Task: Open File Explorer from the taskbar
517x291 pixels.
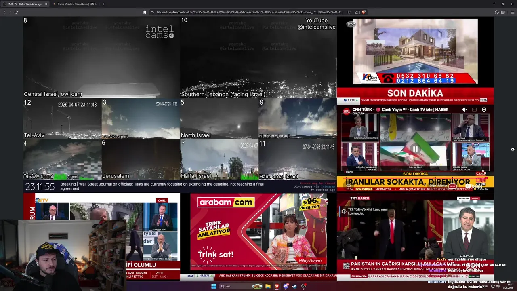Action: [x=268, y=286]
